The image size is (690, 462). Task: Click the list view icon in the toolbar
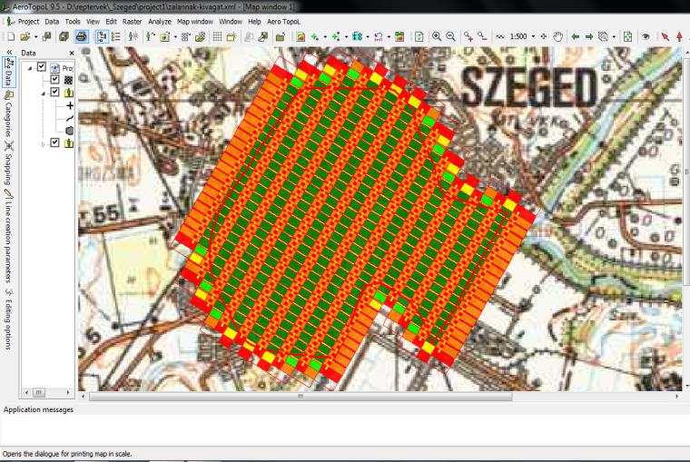(115, 37)
